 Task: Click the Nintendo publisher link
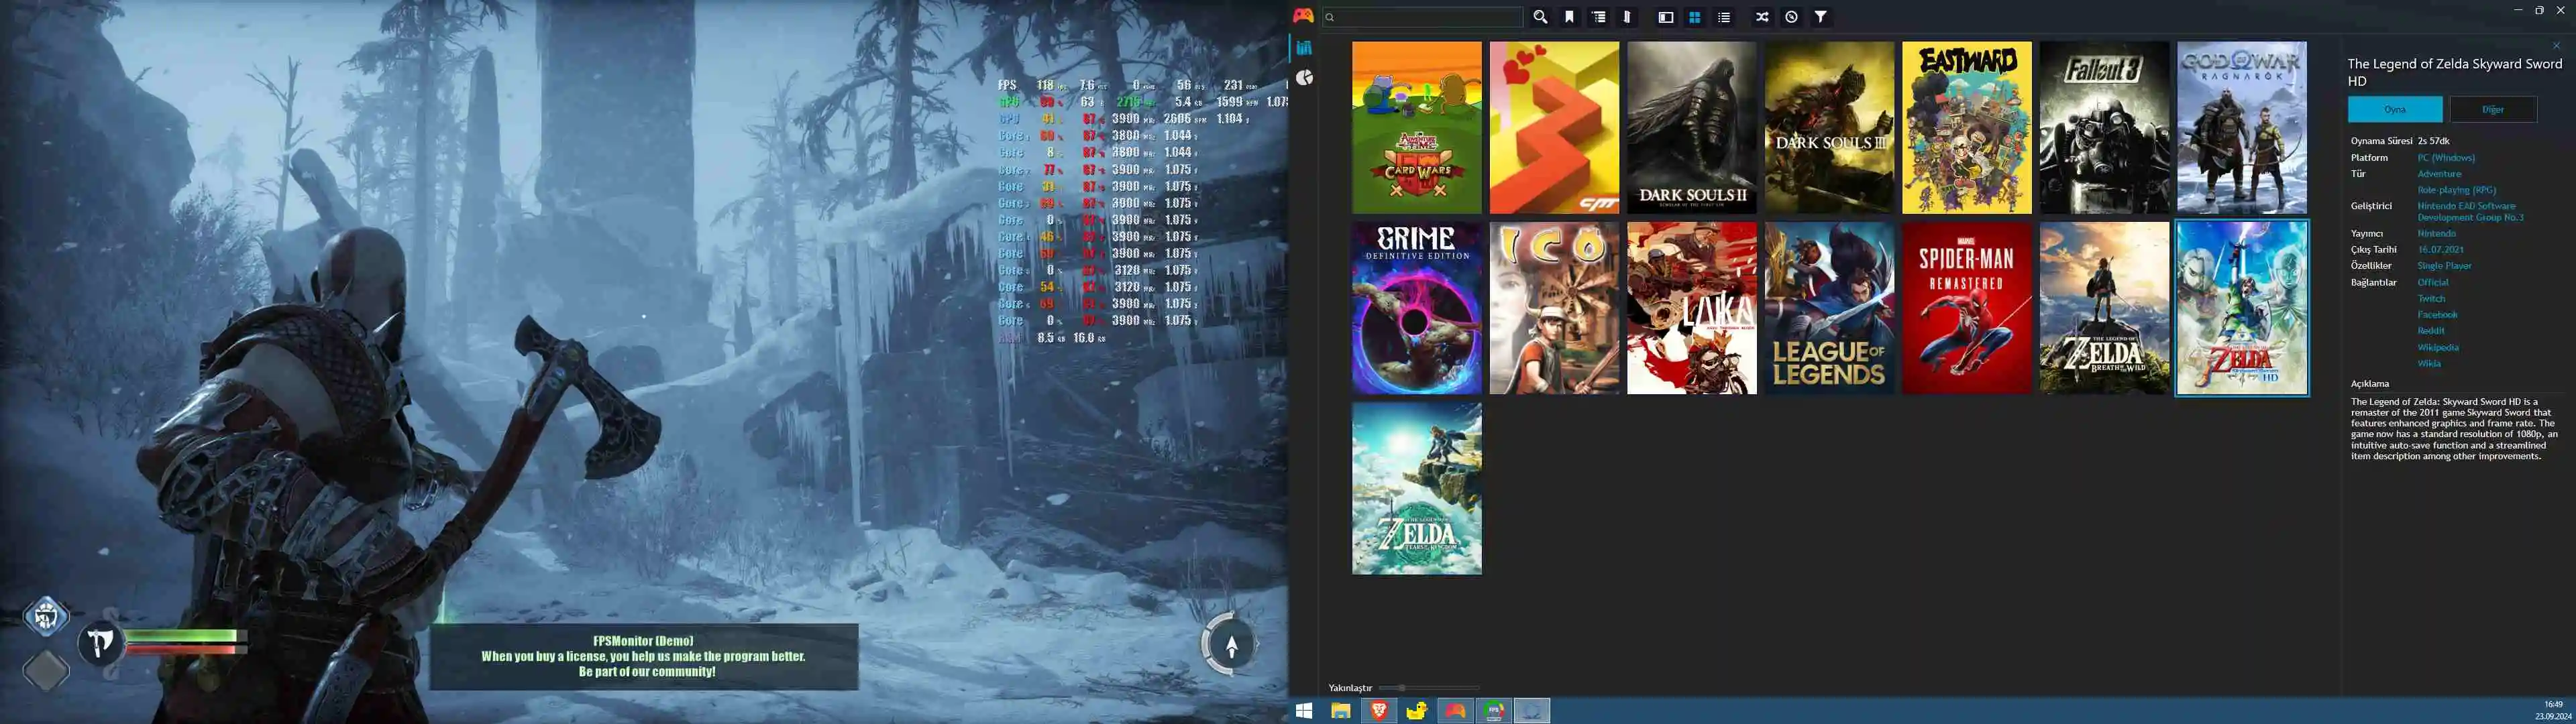coord(2436,233)
